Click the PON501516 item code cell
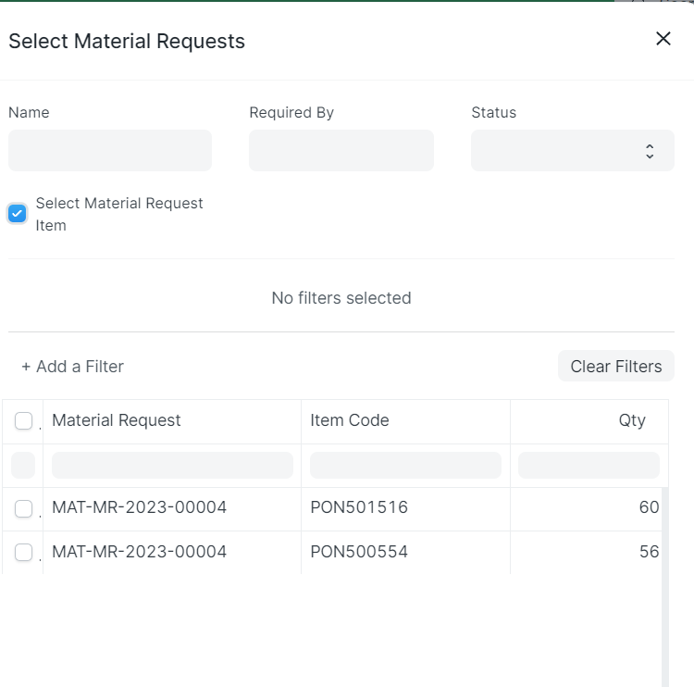Viewport: 694px width, 687px height. 359,507
